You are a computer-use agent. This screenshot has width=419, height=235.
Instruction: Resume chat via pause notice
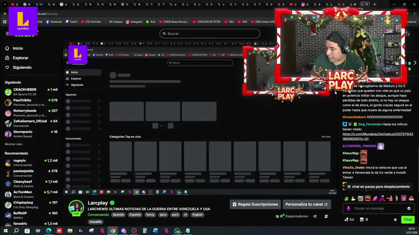tap(378, 187)
